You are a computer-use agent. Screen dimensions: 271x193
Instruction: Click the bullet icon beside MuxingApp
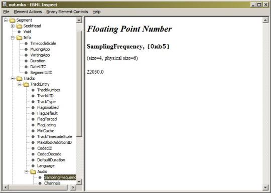(x=26, y=49)
